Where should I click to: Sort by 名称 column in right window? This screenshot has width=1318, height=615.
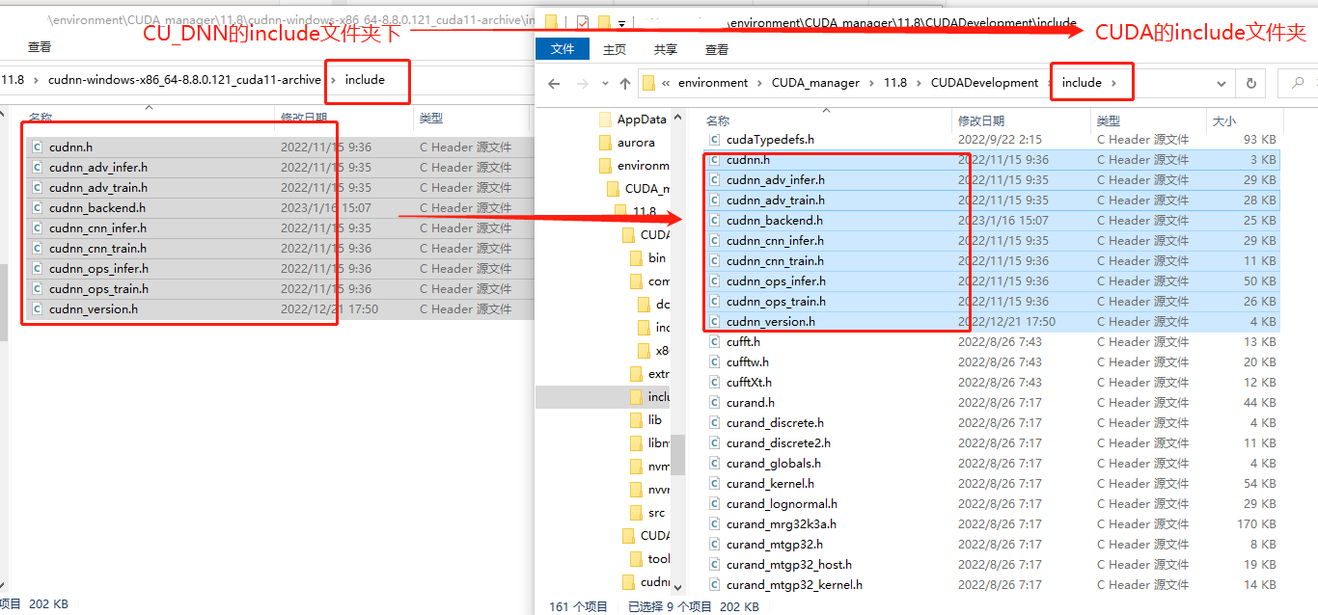pyautogui.click(x=718, y=120)
